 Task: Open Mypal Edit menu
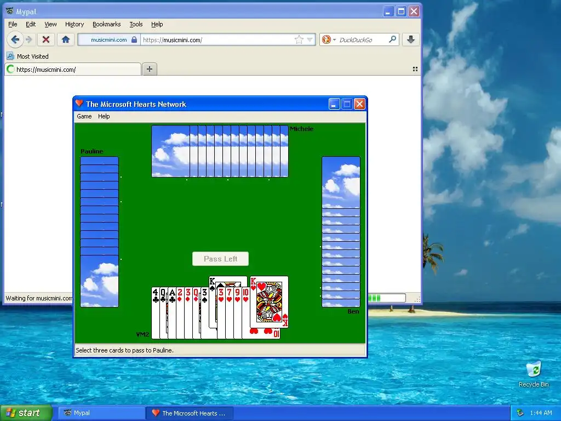click(x=31, y=24)
